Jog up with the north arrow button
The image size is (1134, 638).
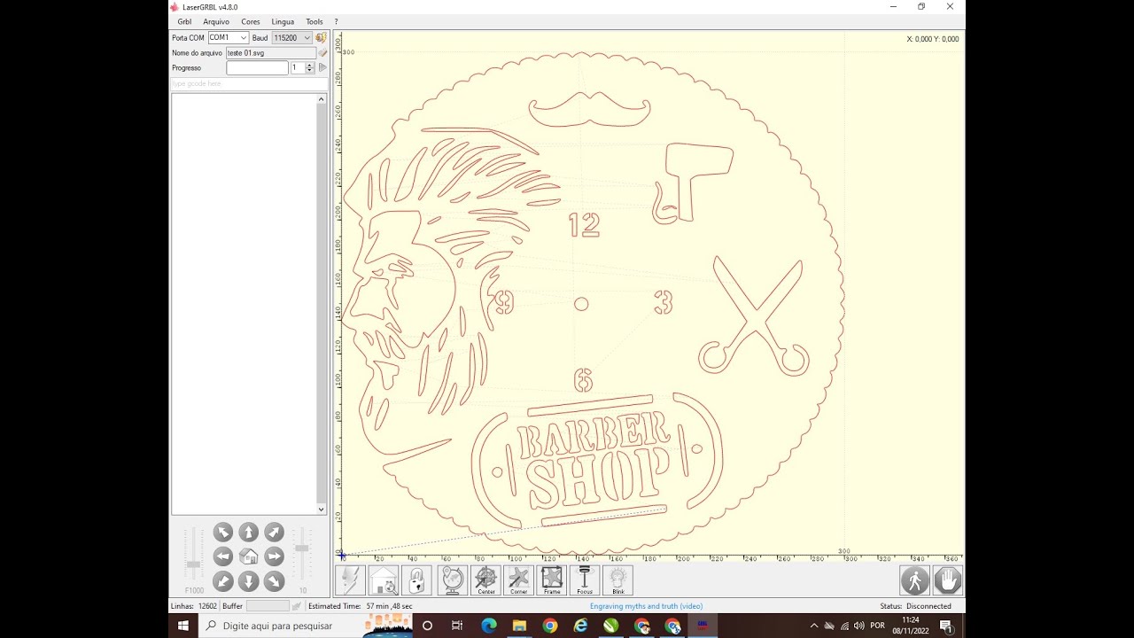(x=249, y=532)
